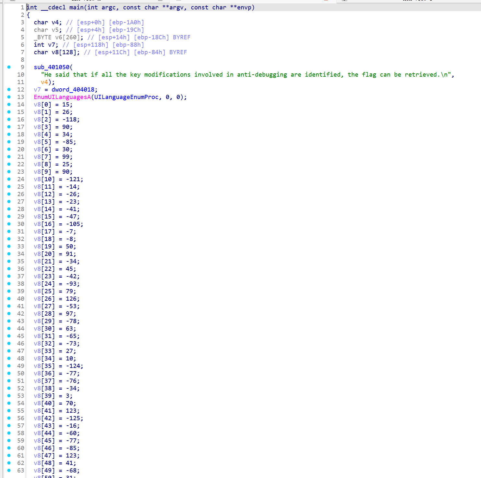Click breakpoint marker on line 20
The width and height of the screenshot is (481, 478).
[9, 149]
